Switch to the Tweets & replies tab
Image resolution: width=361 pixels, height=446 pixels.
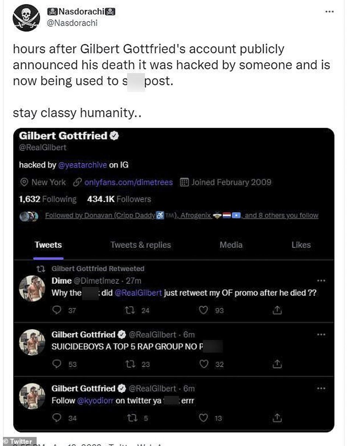click(x=141, y=245)
